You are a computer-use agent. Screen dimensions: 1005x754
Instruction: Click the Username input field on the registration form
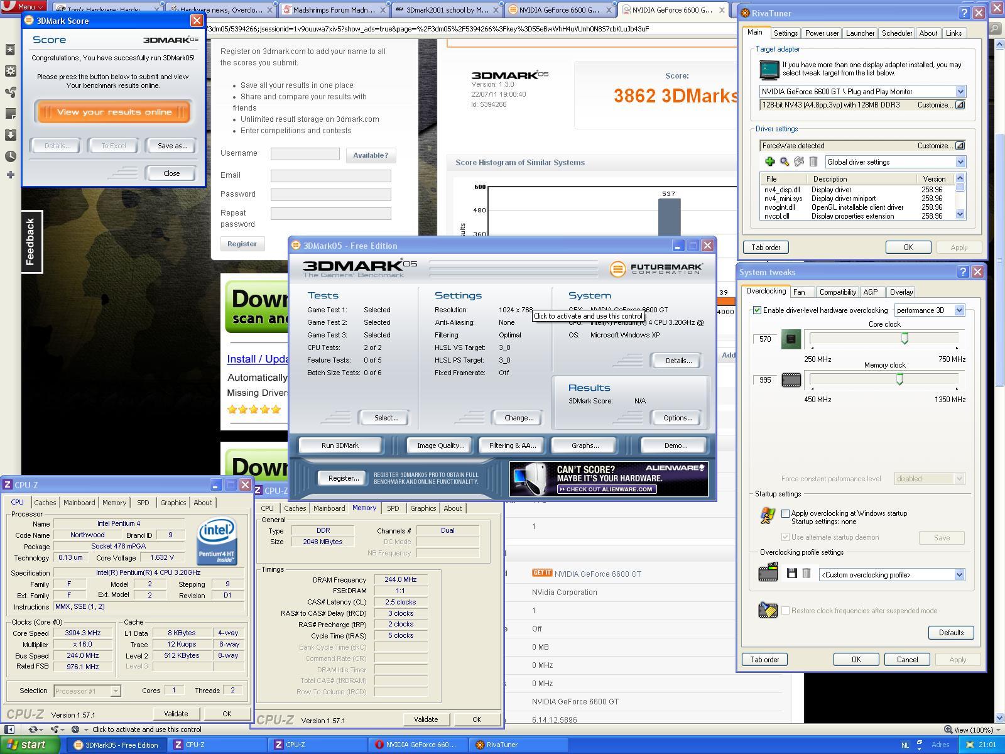305,153
